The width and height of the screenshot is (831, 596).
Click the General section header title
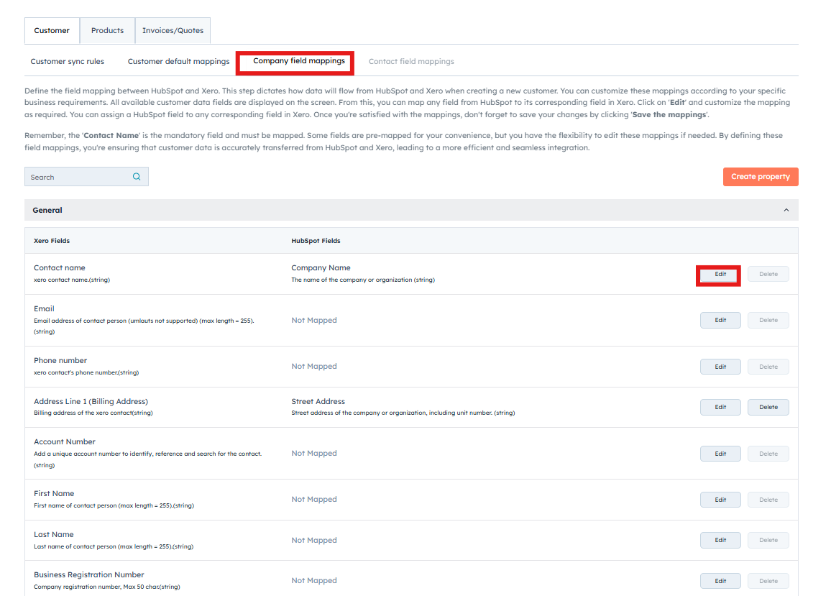47,210
